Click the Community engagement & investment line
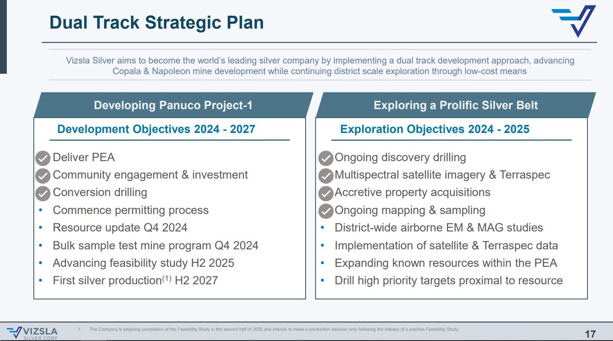 [150, 175]
